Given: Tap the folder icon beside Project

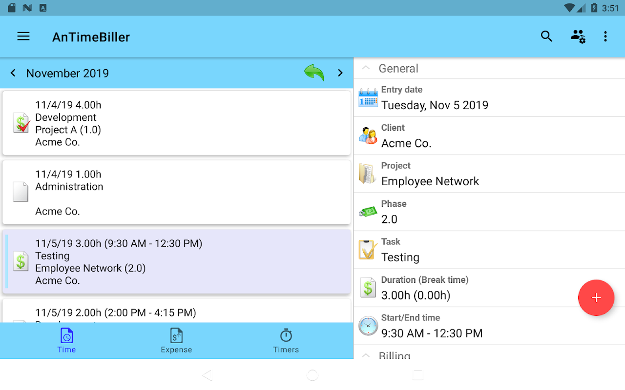Looking at the screenshot, I should click(367, 174).
